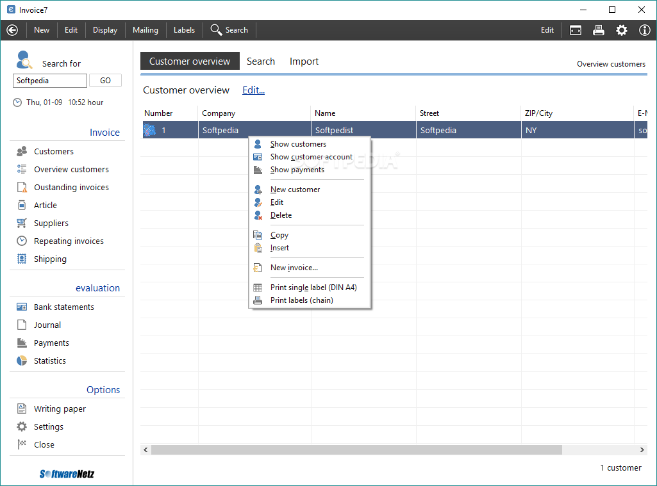Switch to the Customer overview tab
This screenshot has height=486, width=657.
point(190,61)
